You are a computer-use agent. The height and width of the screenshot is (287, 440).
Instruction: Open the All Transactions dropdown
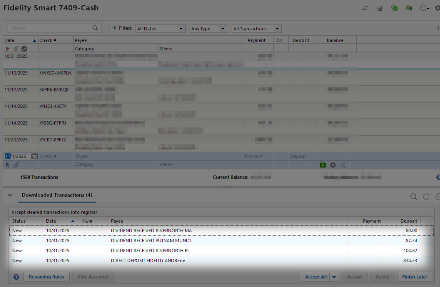[257, 29]
